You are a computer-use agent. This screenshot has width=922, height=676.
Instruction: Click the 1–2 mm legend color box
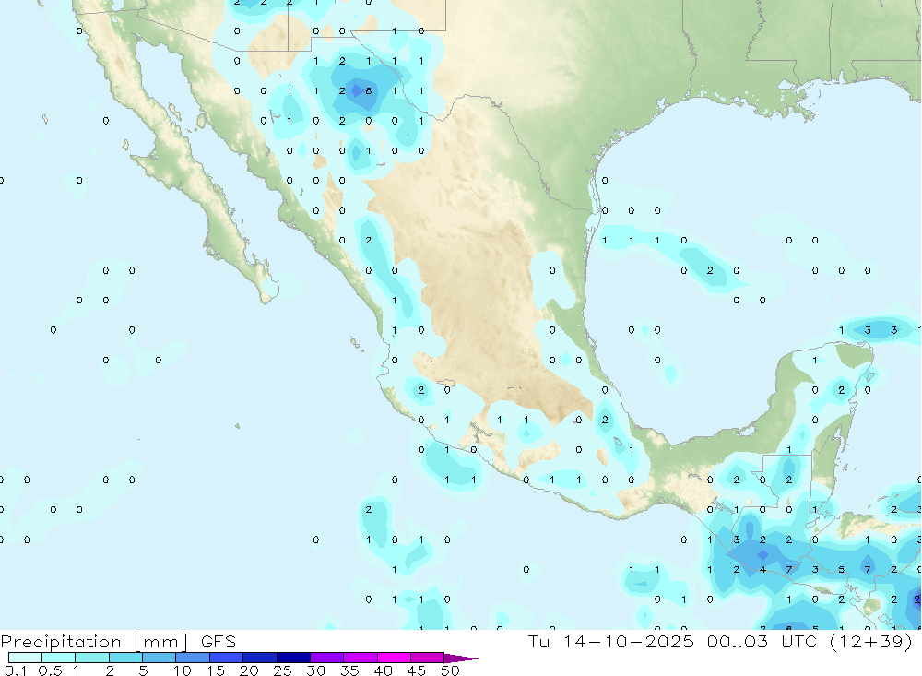click(x=92, y=658)
